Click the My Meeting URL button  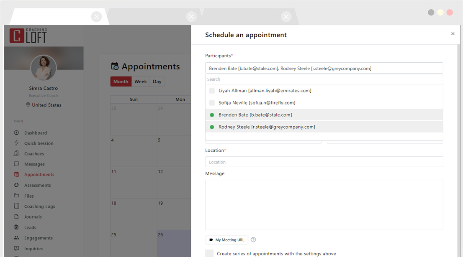tap(226, 240)
